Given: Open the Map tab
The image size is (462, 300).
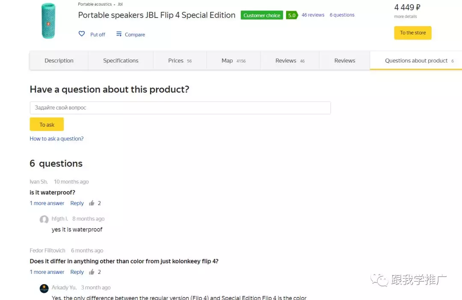Looking at the screenshot, I should point(233,61).
